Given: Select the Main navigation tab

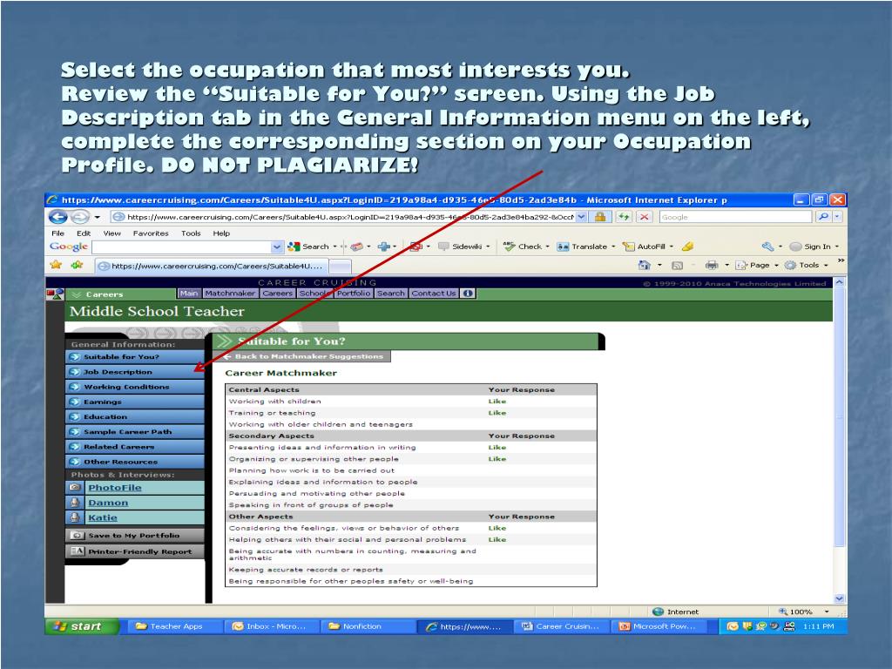Looking at the screenshot, I should 189,294.
